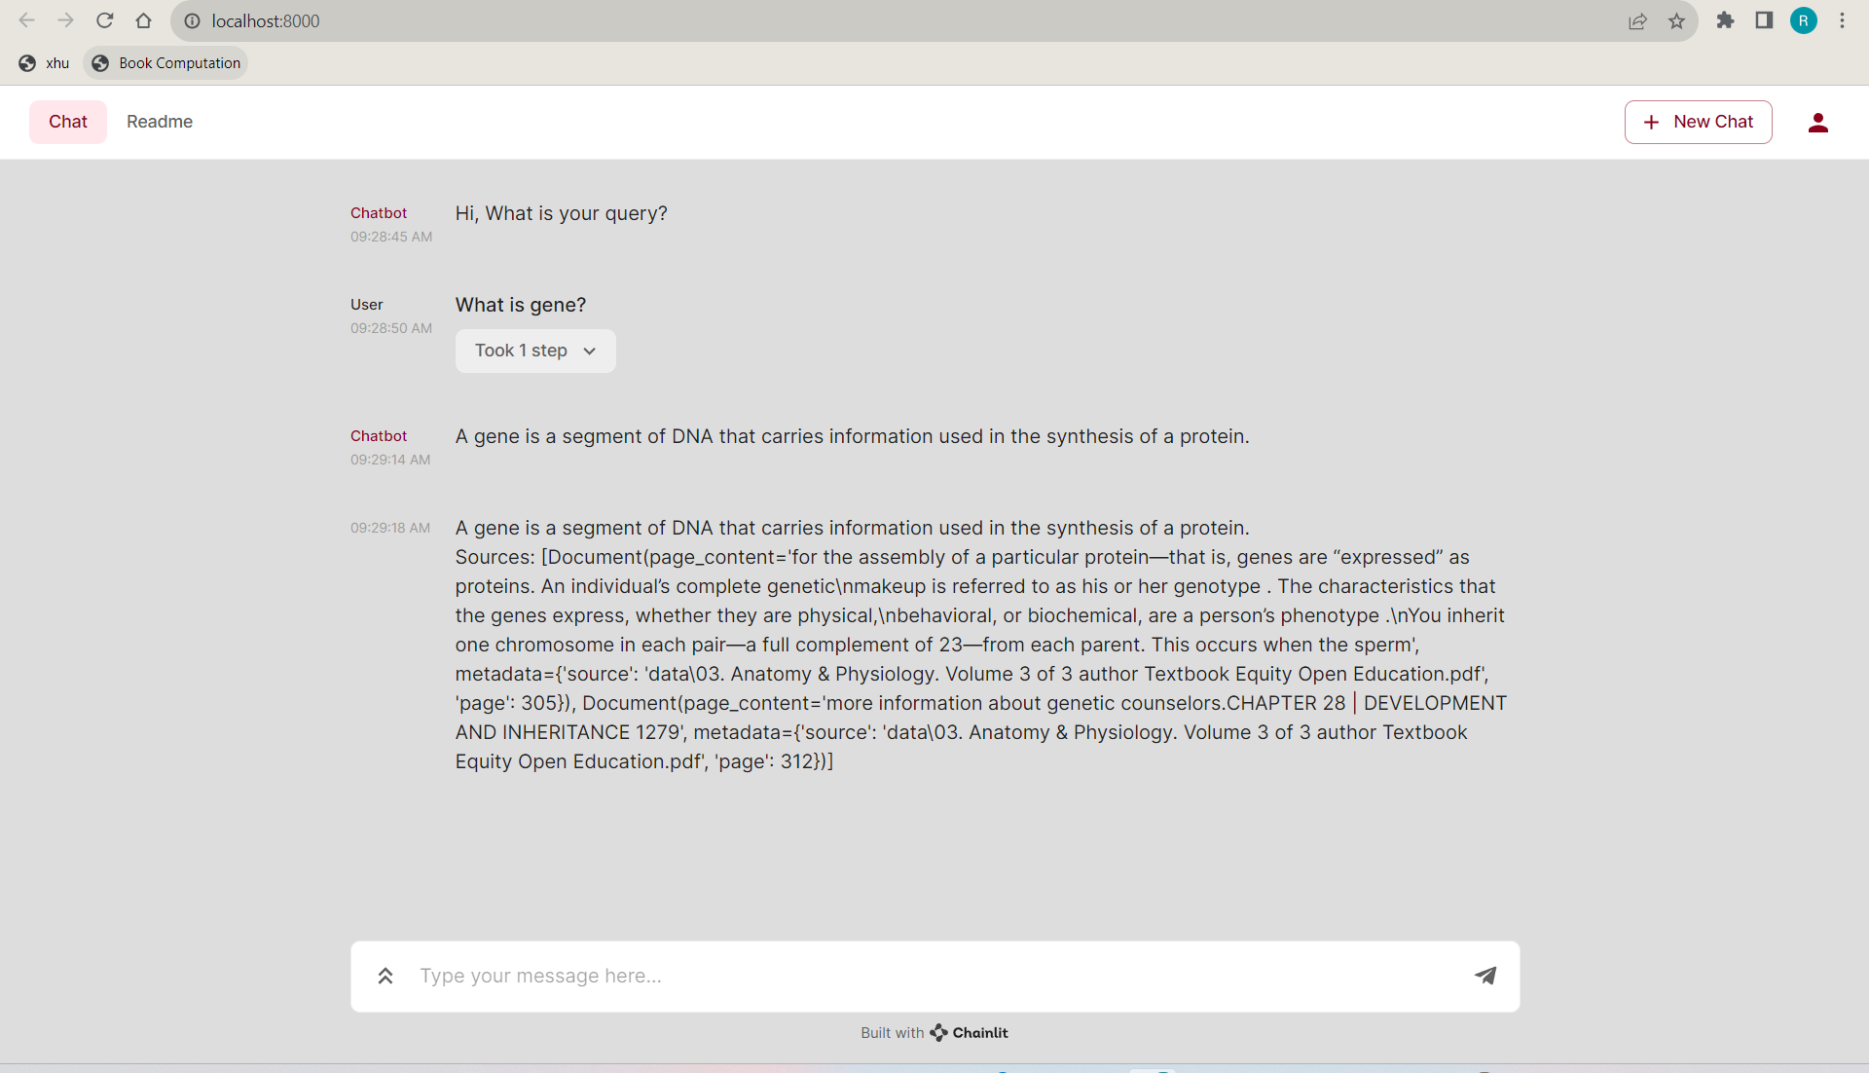This screenshot has height=1073, width=1869.
Task: Open the user account icon next to New Chat
Action: (1817, 122)
